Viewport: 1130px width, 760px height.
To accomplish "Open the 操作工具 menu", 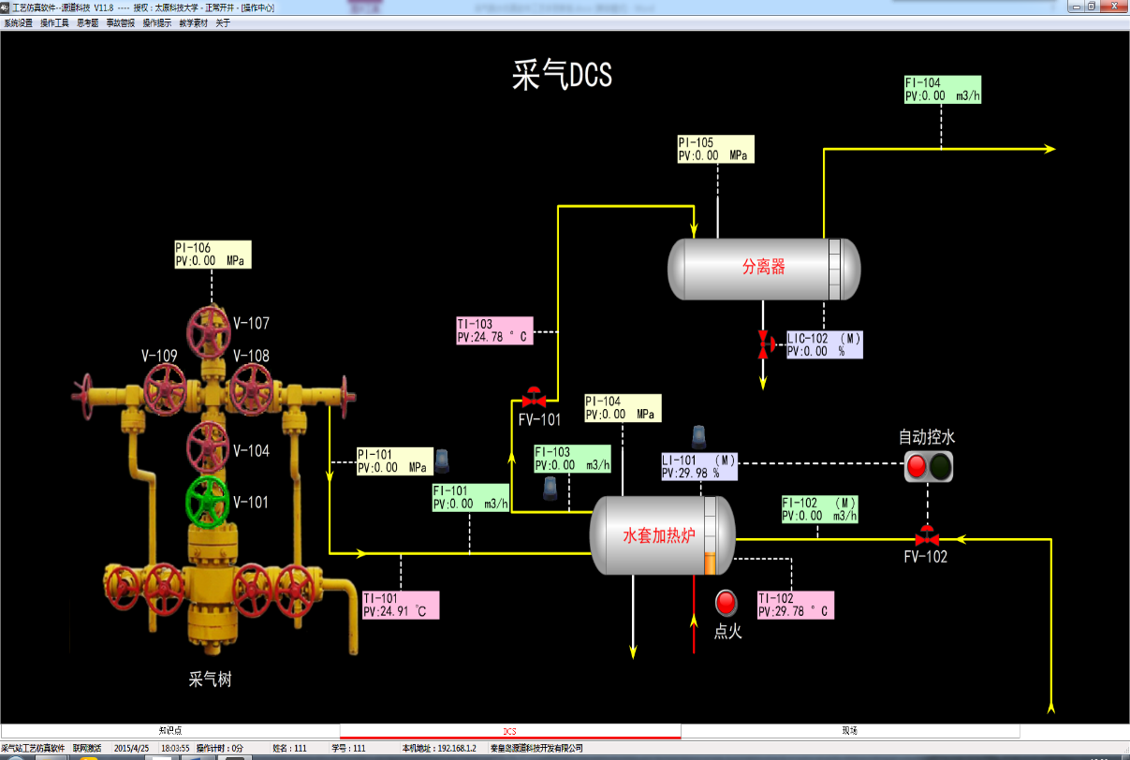I will pos(54,22).
